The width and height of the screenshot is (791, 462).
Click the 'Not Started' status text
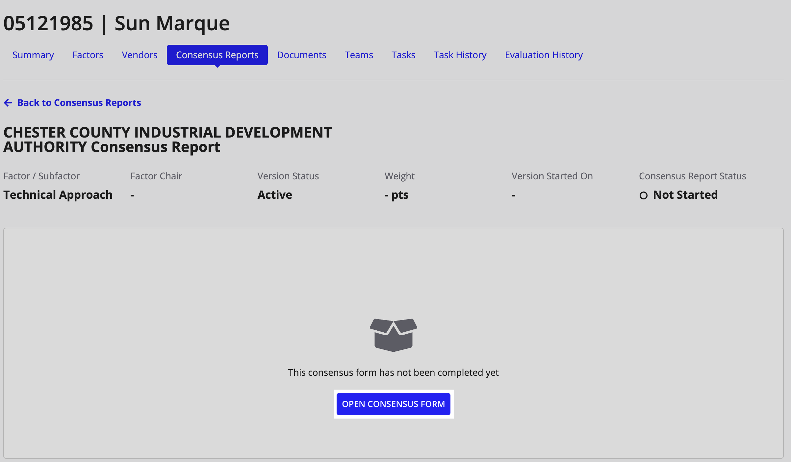(685, 195)
